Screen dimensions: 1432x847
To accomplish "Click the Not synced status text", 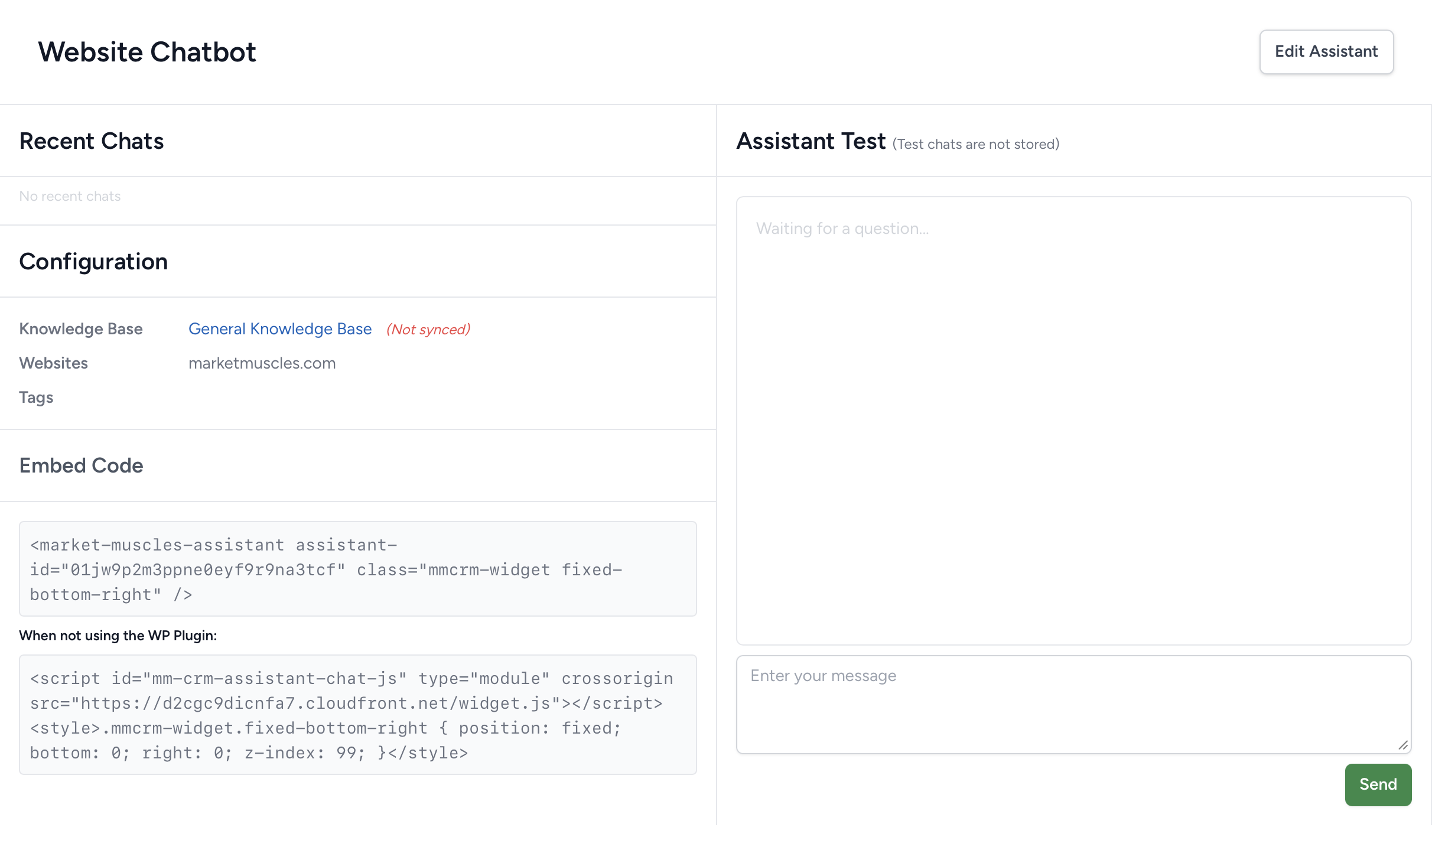I will (x=428, y=330).
